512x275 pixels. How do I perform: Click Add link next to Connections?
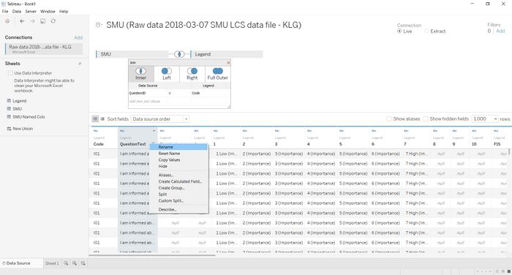click(x=78, y=37)
